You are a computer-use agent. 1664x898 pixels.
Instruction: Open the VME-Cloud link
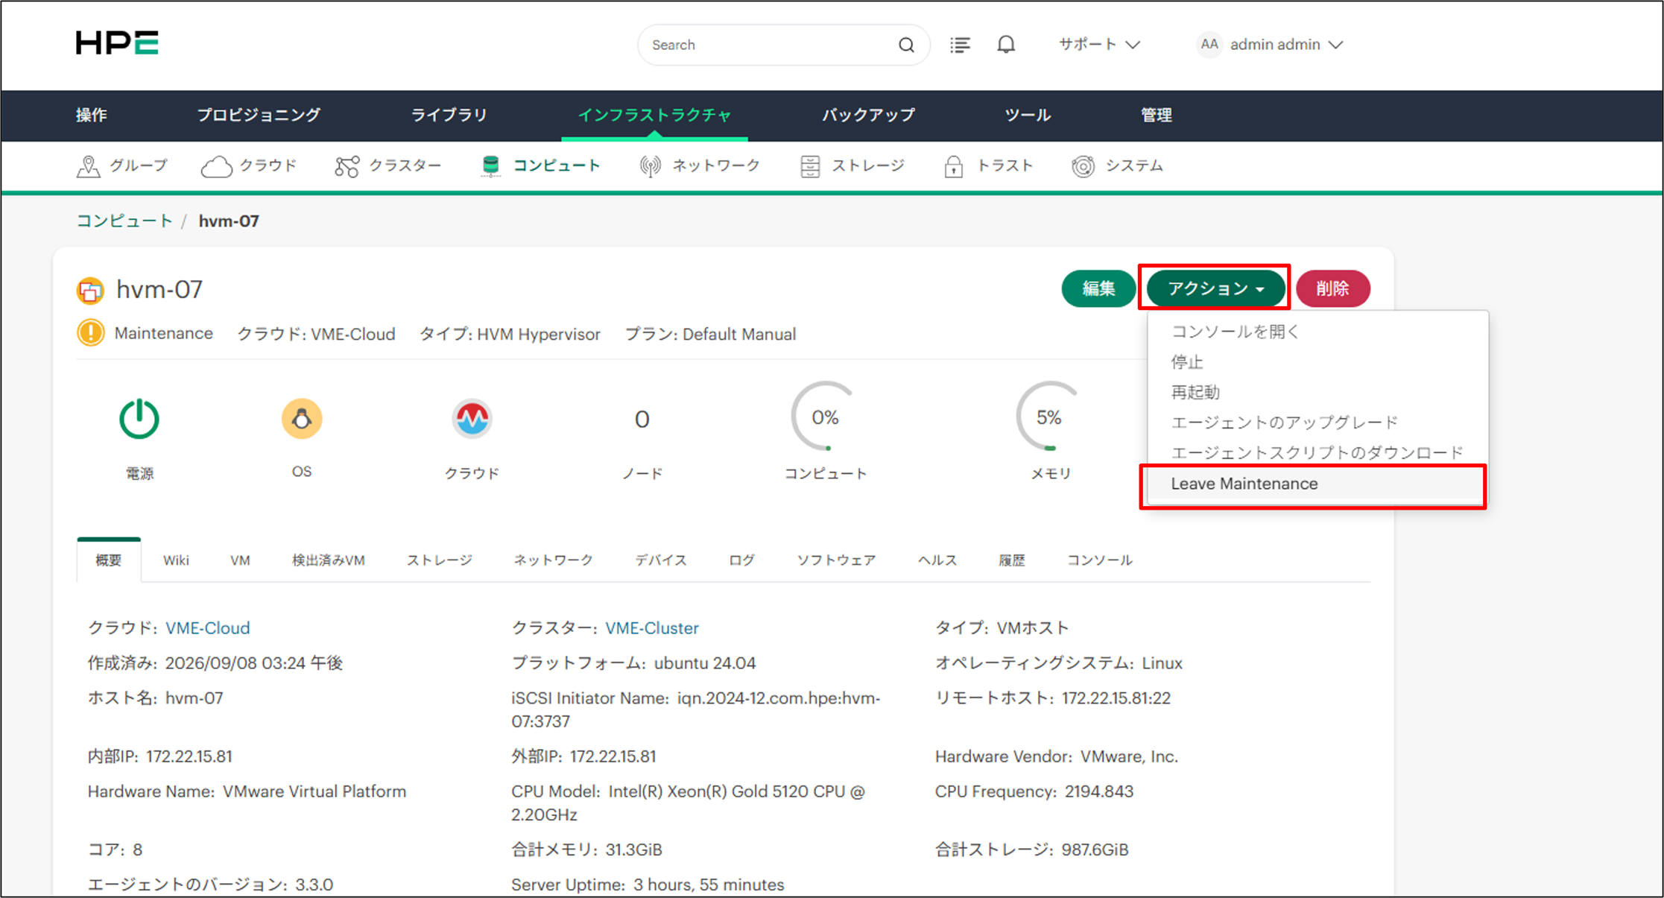(x=207, y=628)
